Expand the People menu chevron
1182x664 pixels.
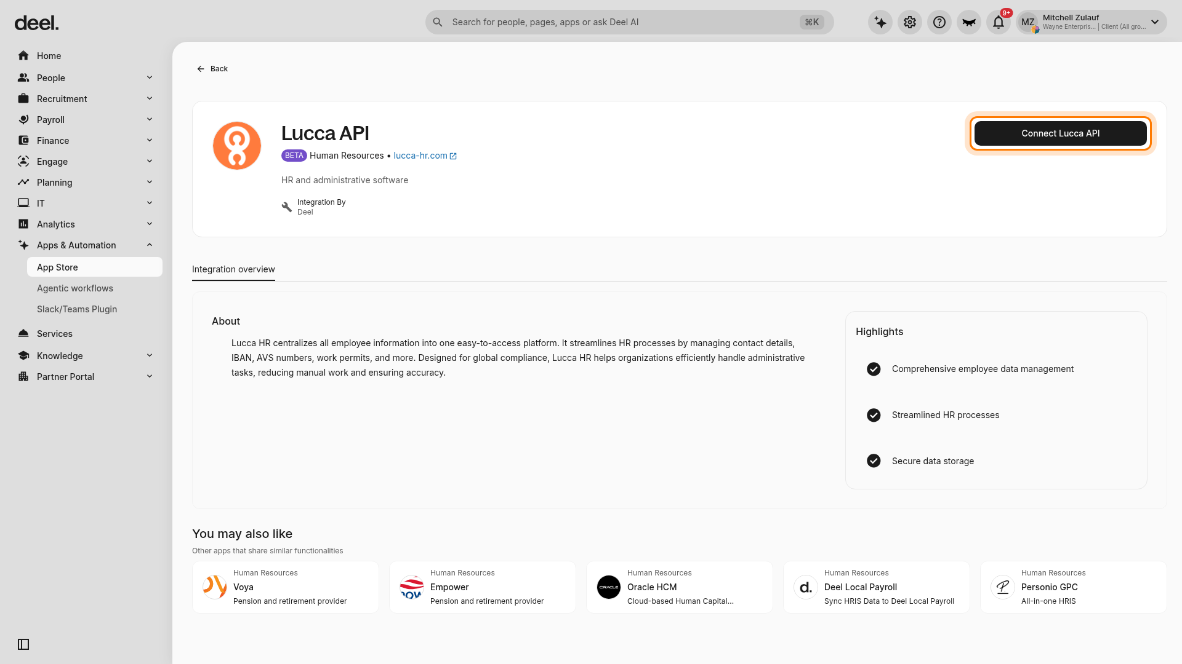pyautogui.click(x=150, y=77)
